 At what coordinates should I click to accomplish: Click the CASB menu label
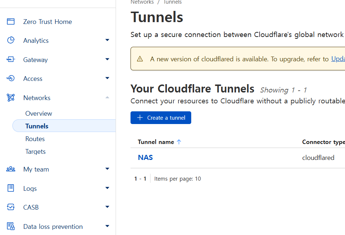(31, 207)
